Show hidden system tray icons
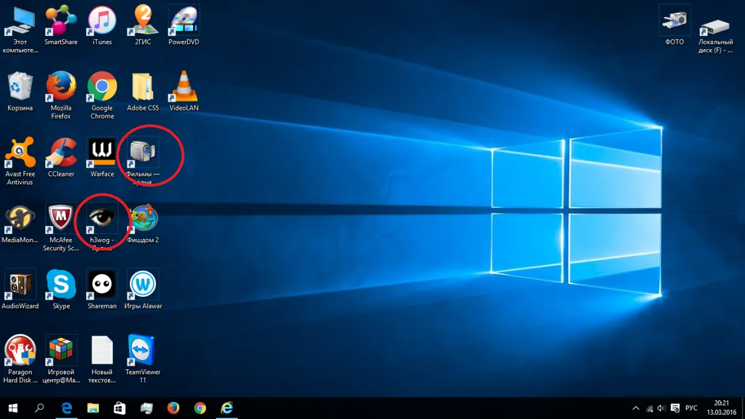 pos(635,408)
